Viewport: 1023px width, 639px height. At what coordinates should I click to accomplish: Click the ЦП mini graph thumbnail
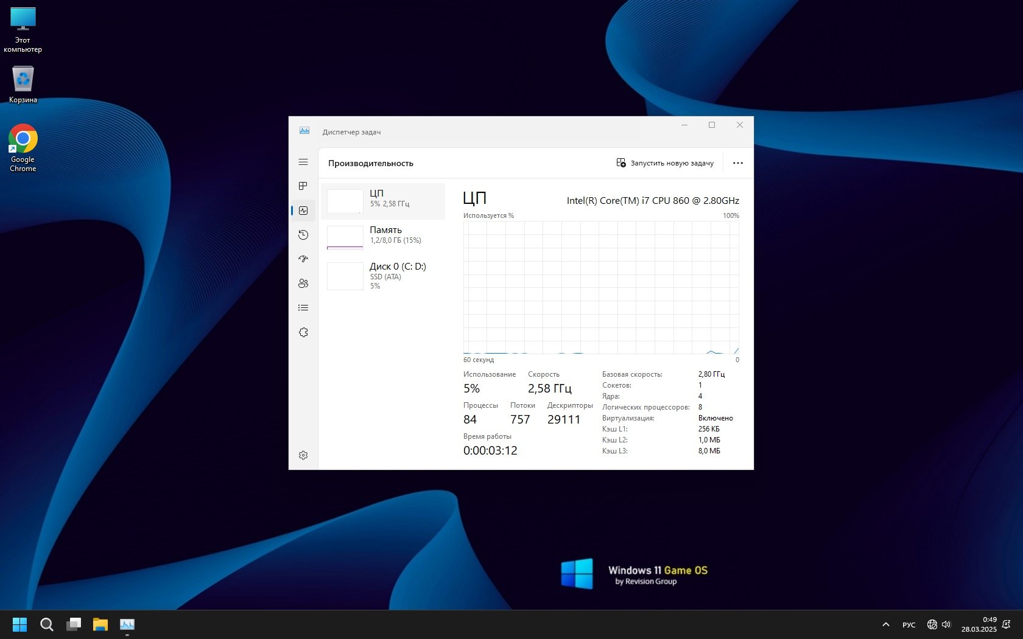345,201
